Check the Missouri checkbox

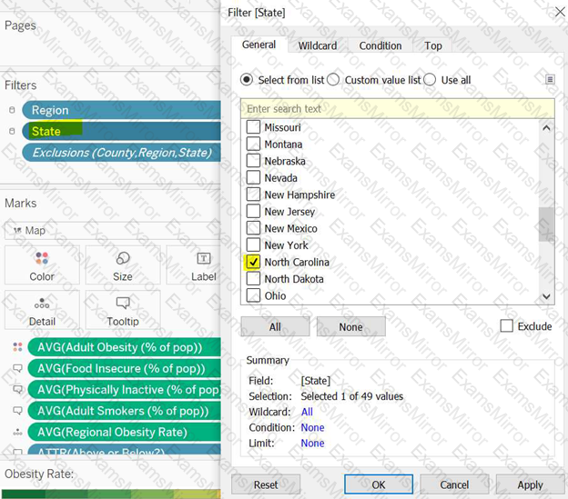(x=253, y=127)
